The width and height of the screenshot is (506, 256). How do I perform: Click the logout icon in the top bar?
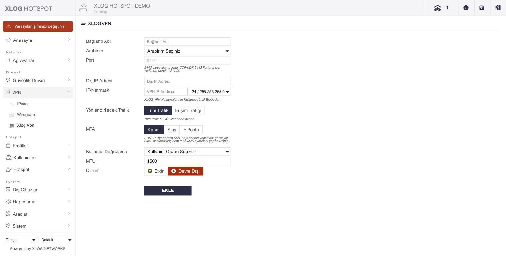(x=498, y=8)
